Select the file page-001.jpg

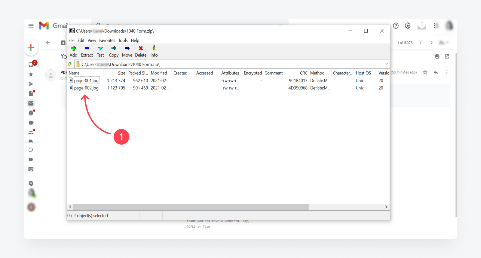[86, 81]
